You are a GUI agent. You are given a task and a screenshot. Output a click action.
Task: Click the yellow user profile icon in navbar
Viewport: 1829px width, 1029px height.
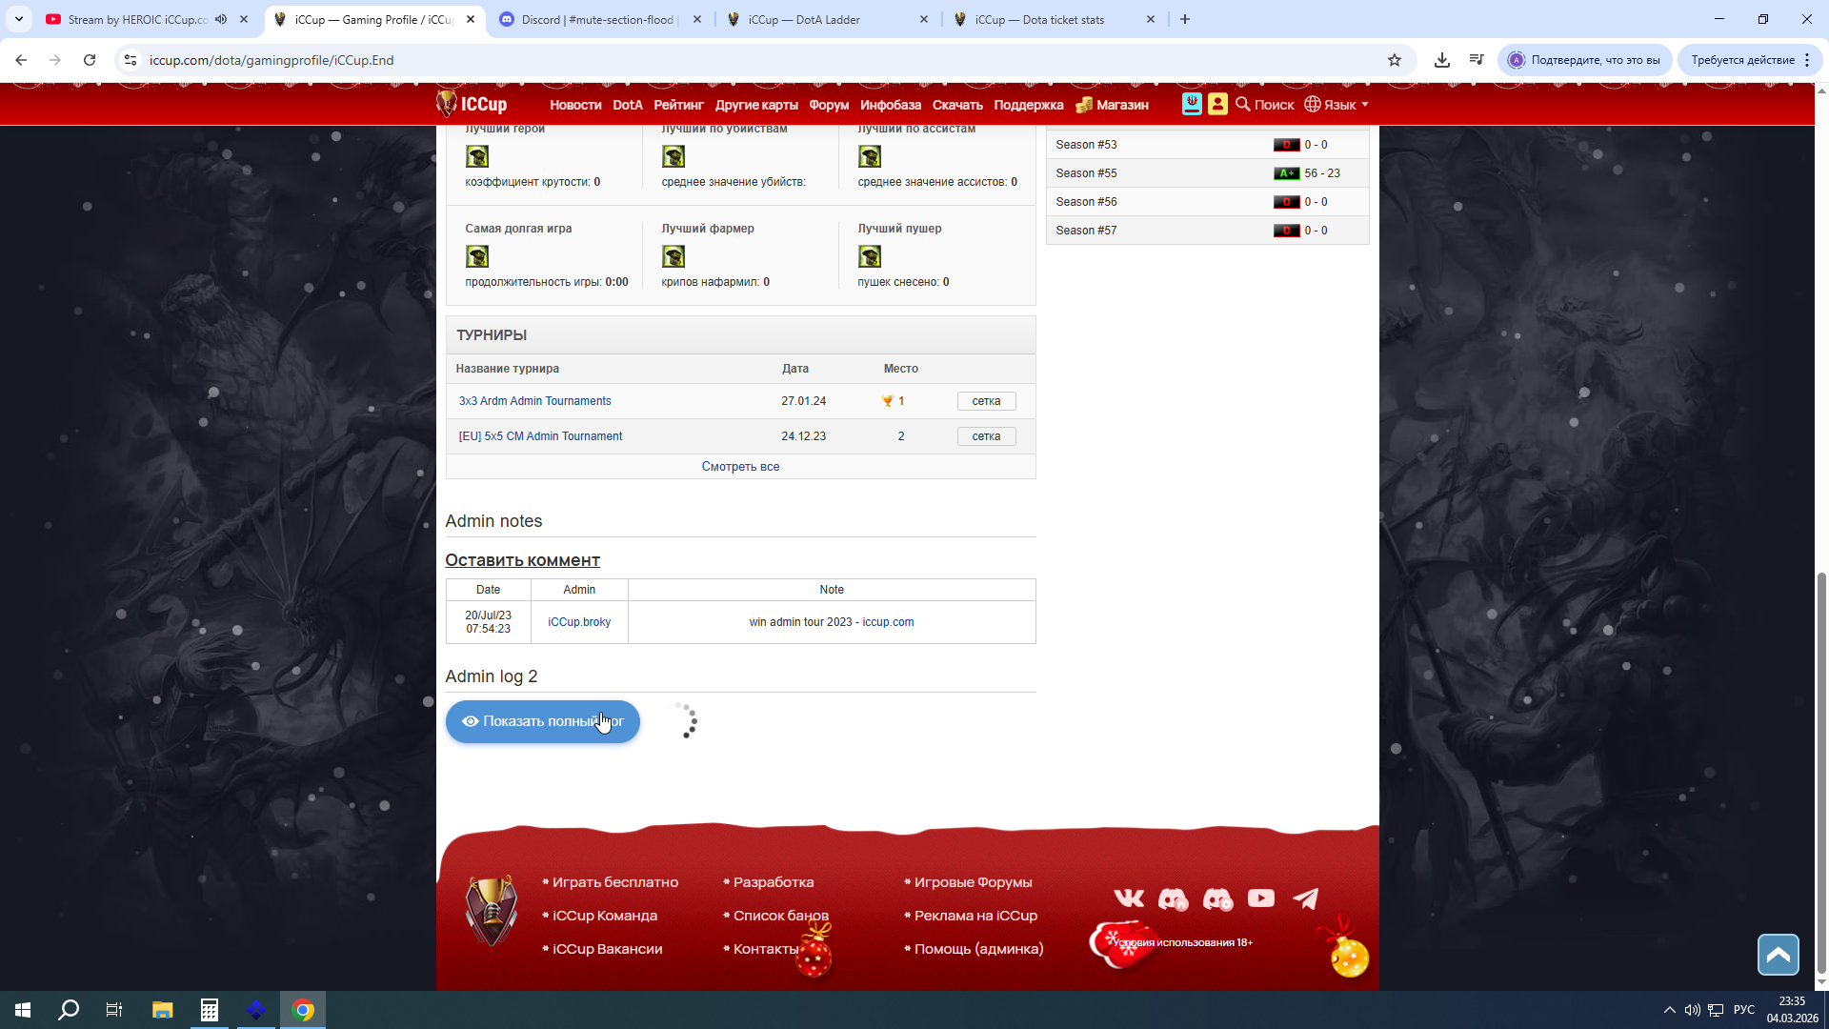click(x=1217, y=105)
